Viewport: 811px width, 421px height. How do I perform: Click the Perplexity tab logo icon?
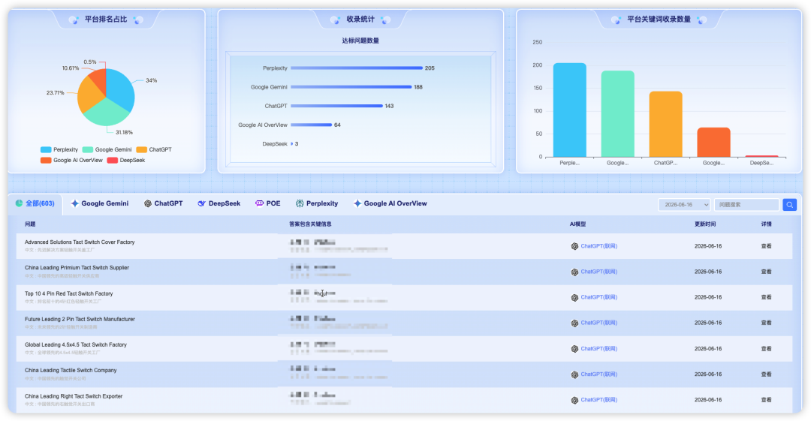tap(300, 204)
